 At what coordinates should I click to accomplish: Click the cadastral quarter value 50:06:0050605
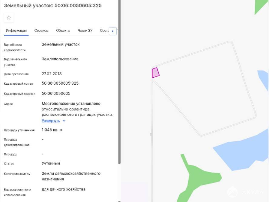click(x=56, y=93)
